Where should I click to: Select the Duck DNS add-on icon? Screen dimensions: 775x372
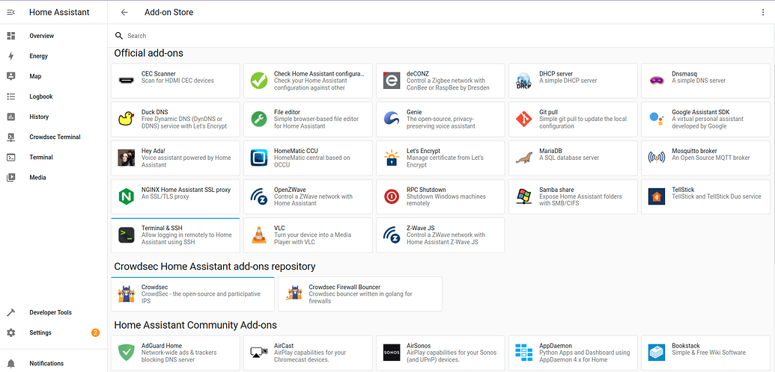[x=127, y=119]
